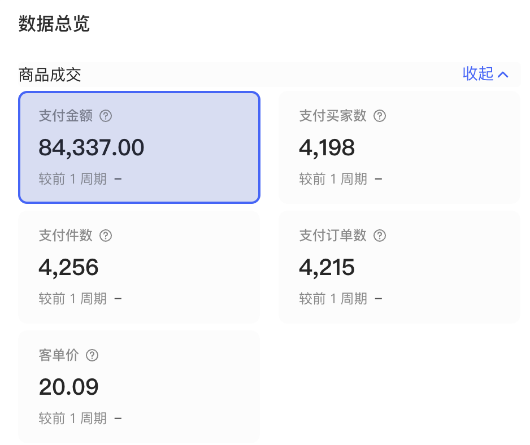Expand details of the 支付买家数 card
The image size is (530, 445).
[x=399, y=147]
